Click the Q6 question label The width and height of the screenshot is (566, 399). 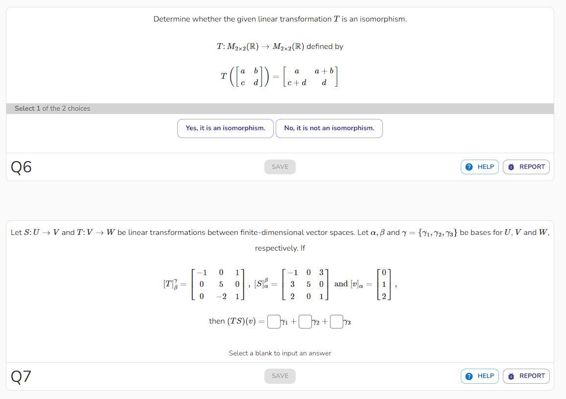click(21, 166)
